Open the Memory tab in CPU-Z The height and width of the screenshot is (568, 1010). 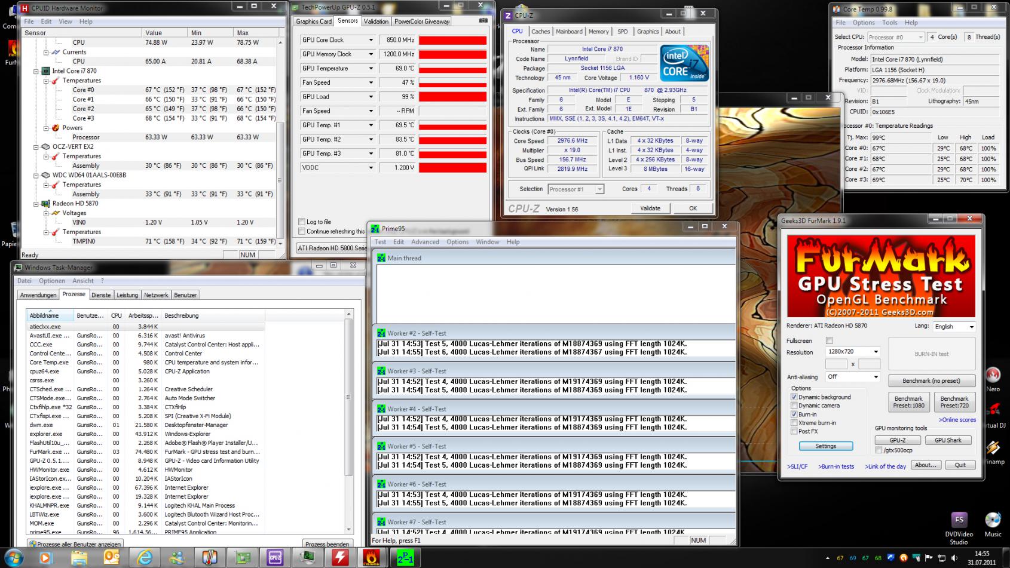coord(598,32)
